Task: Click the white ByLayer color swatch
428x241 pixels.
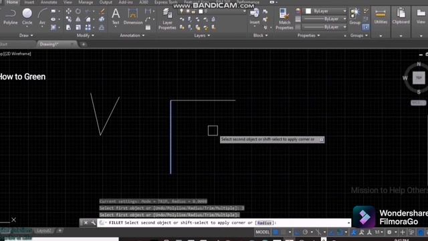Action: tap(308, 11)
